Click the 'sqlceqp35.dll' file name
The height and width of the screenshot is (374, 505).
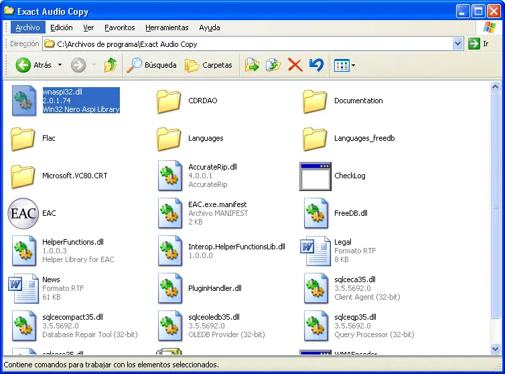coord(355,317)
